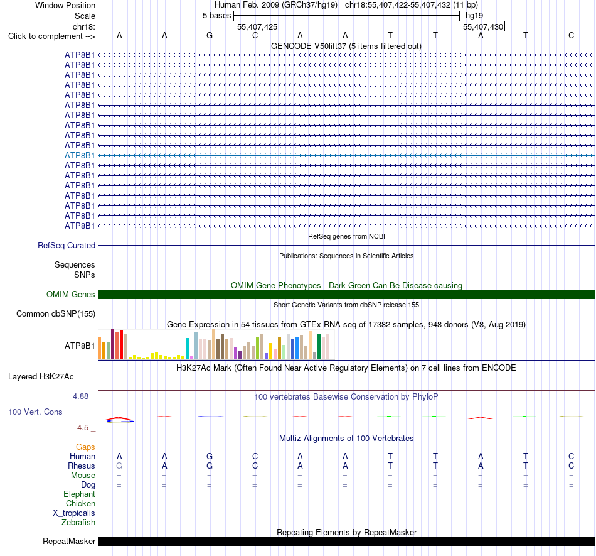This screenshot has height=556, width=596.
Task: Click the Dog alignment row label
Action: [x=88, y=485]
